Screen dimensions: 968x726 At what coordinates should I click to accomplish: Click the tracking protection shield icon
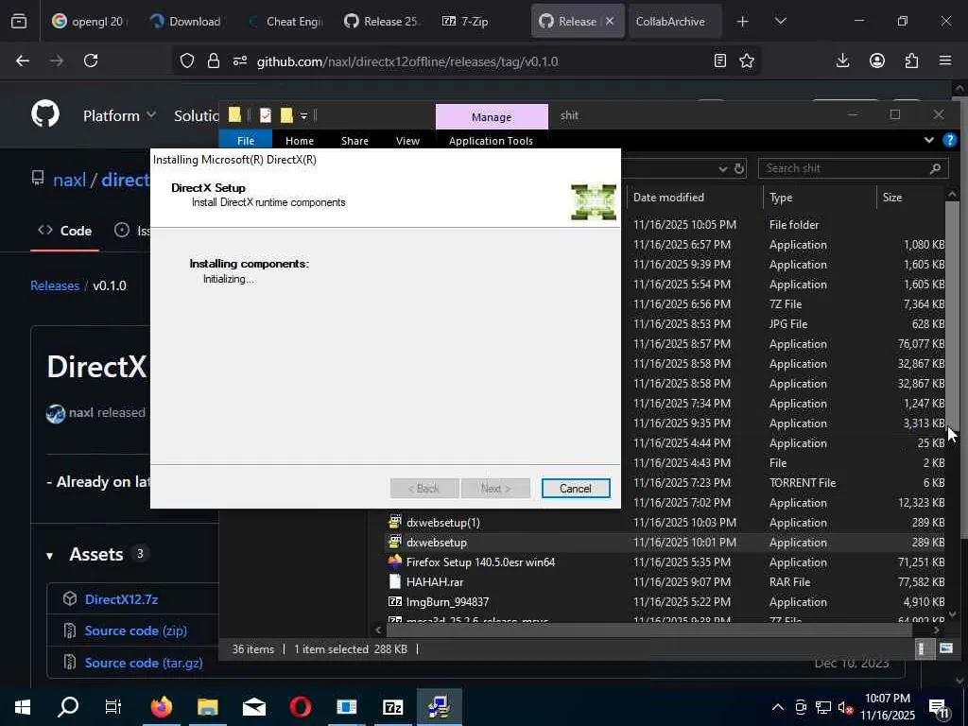pos(187,60)
